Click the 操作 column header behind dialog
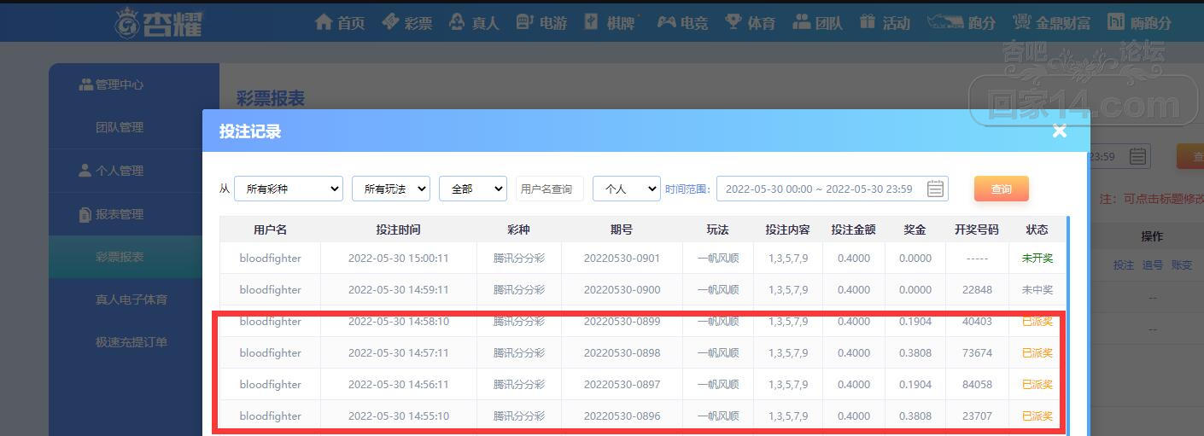 coord(1152,235)
